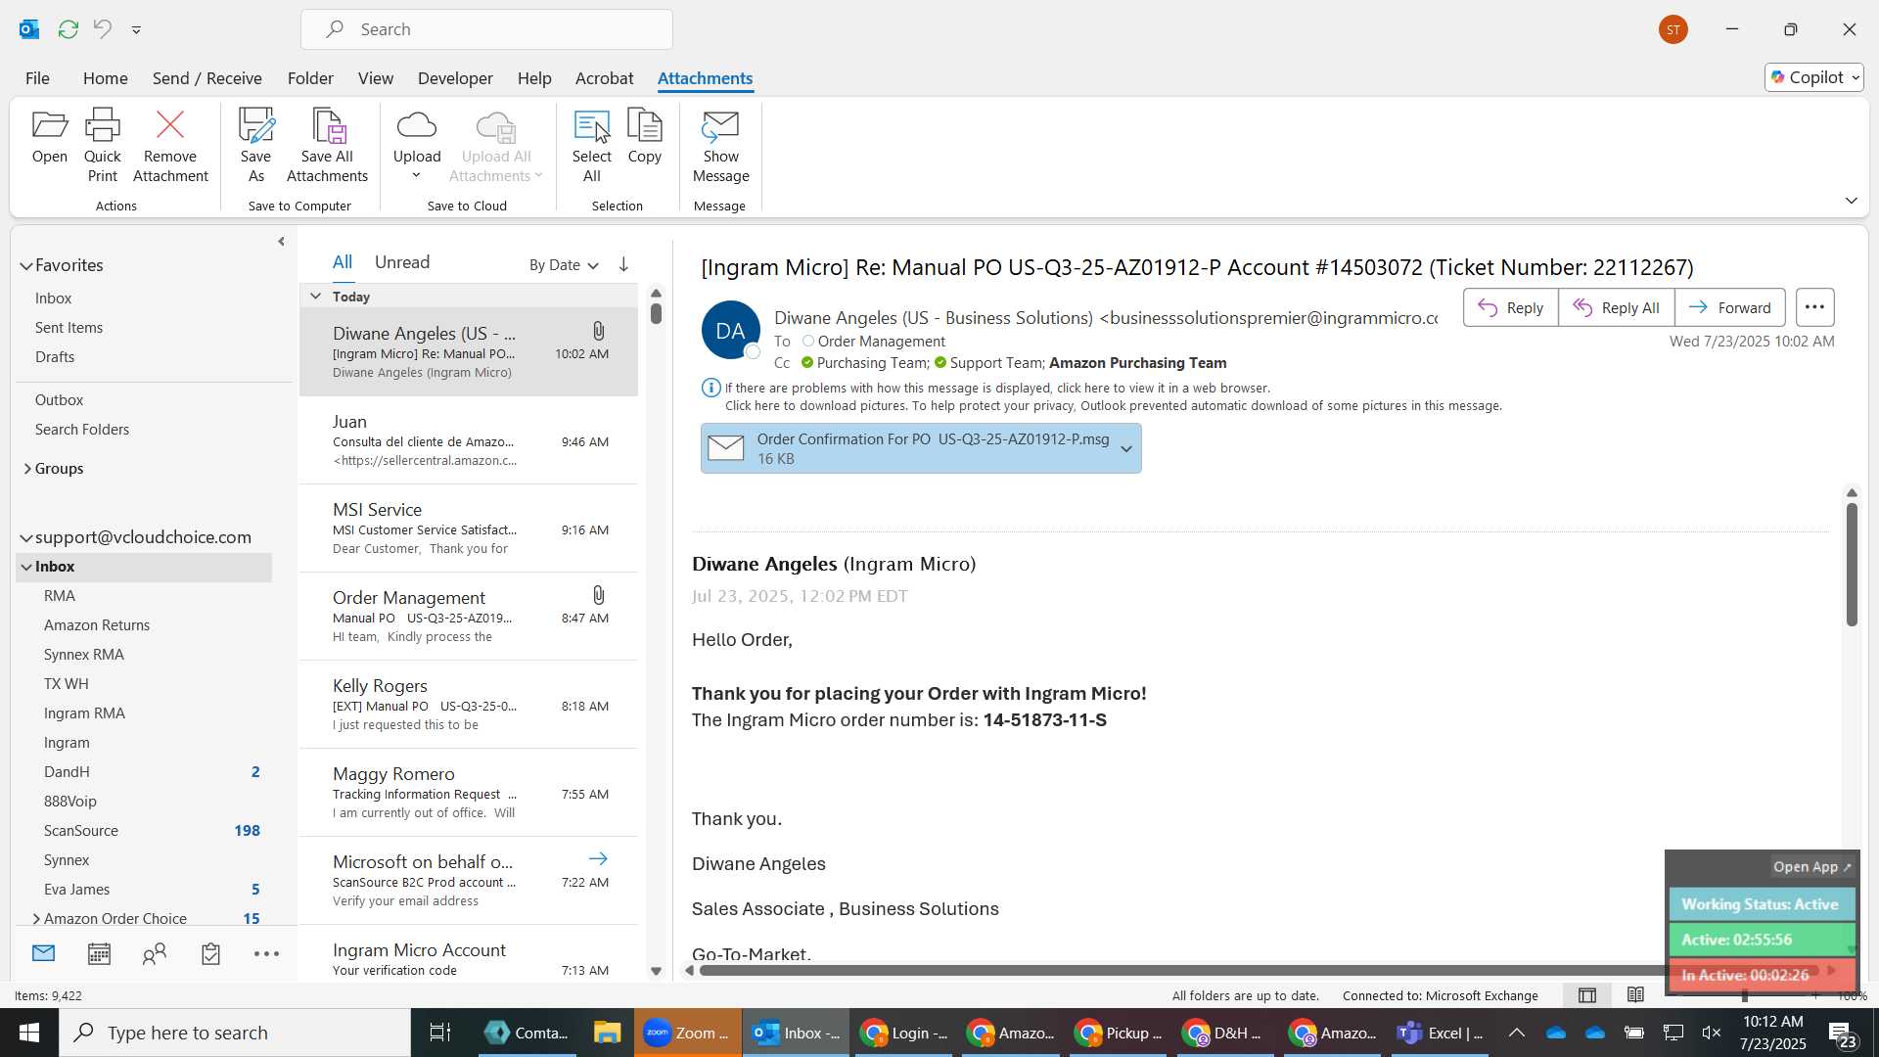Open People view in navigation bar
This screenshot has height=1057, width=1879.
(155, 953)
